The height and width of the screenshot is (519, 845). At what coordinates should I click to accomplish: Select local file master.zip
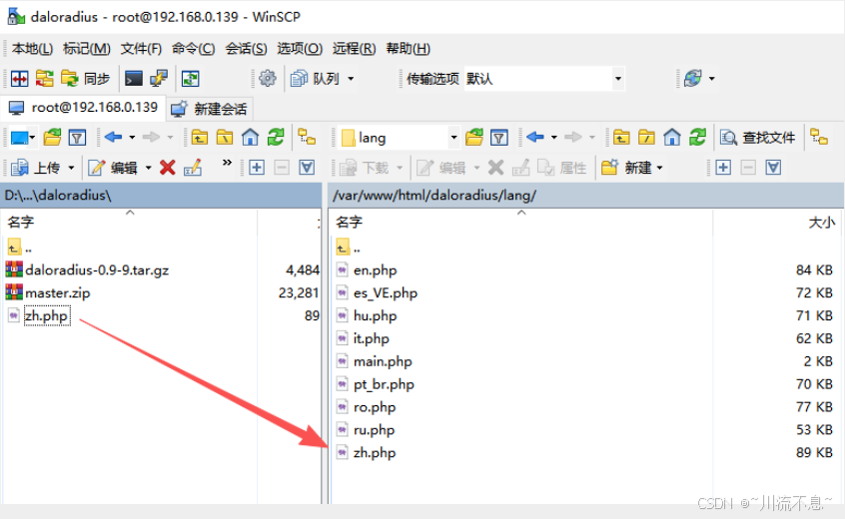(58, 292)
